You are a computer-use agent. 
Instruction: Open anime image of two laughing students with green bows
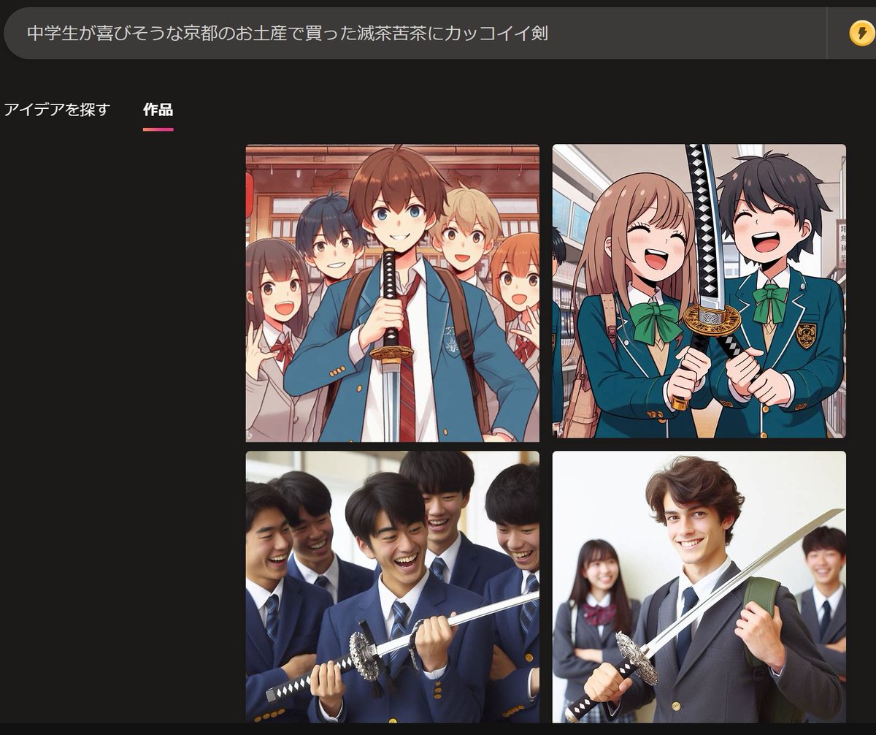[699, 291]
